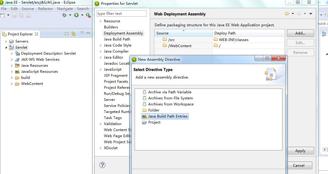Sort by the Source column header
This screenshot has width=328, height=174.
183,33
